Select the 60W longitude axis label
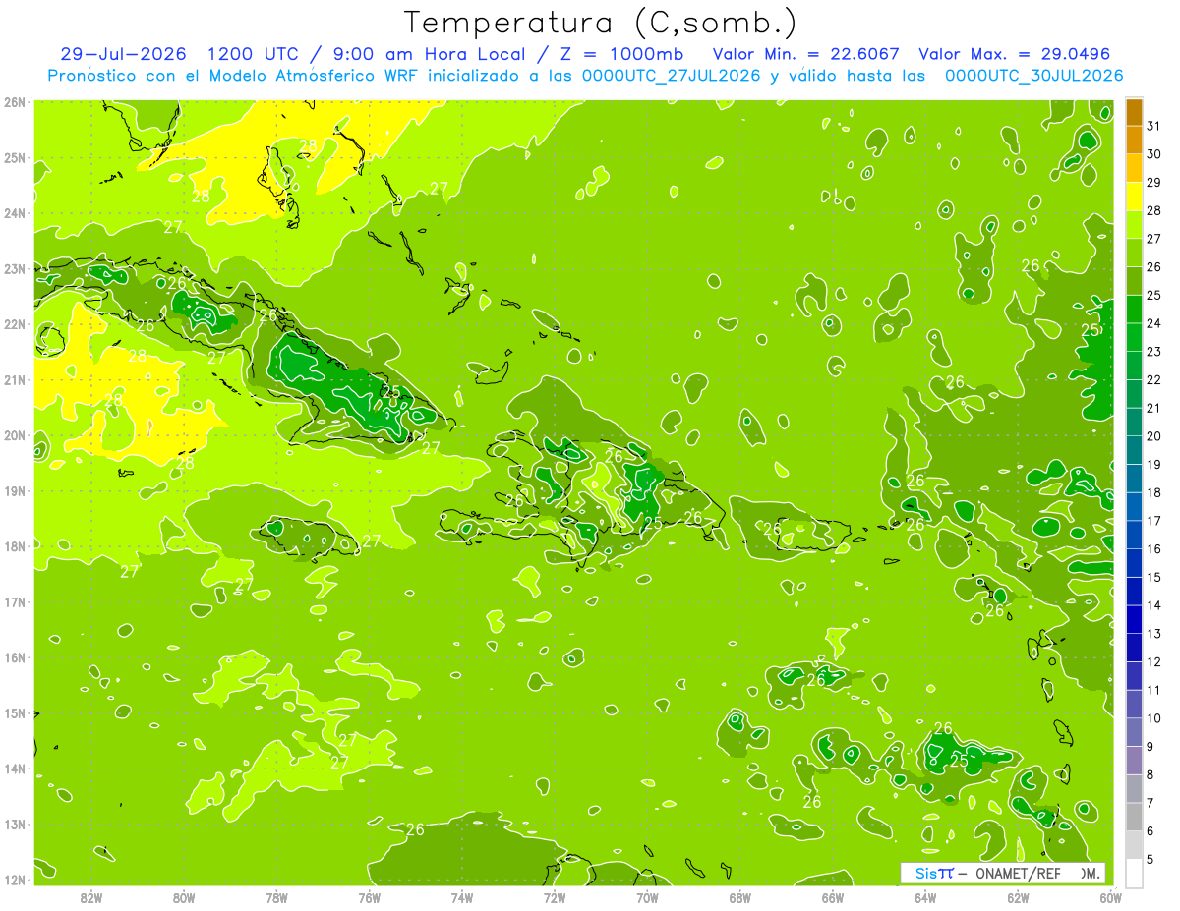 1111,897
